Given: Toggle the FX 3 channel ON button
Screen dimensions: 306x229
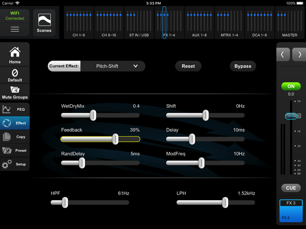Looking at the screenshot, I should (291, 86).
